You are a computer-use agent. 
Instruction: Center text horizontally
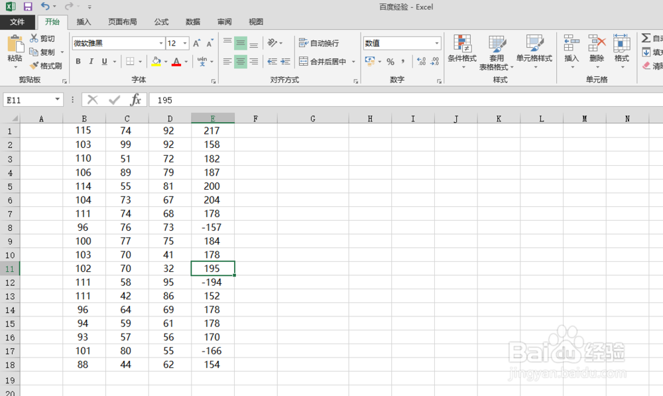241,61
